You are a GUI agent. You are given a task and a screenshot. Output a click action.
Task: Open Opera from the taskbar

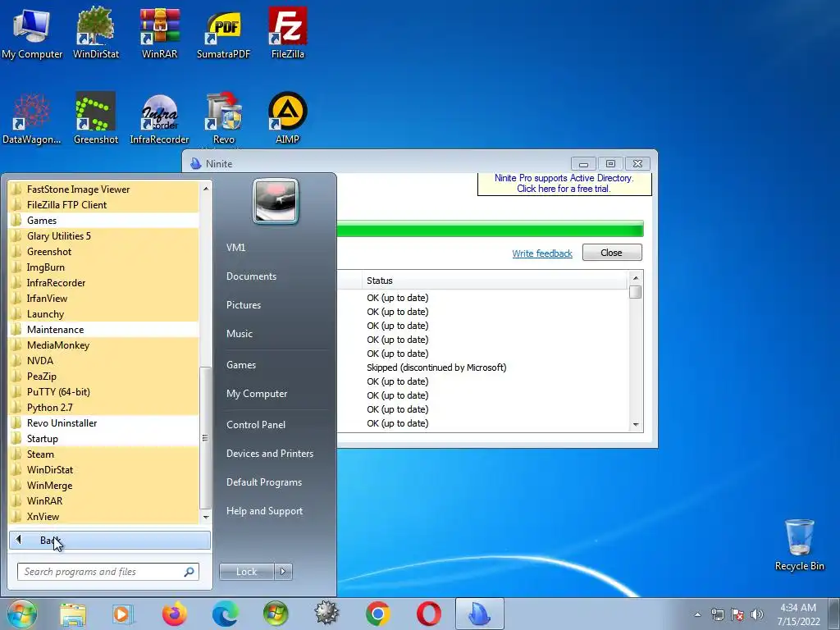click(x=428, y=614)
